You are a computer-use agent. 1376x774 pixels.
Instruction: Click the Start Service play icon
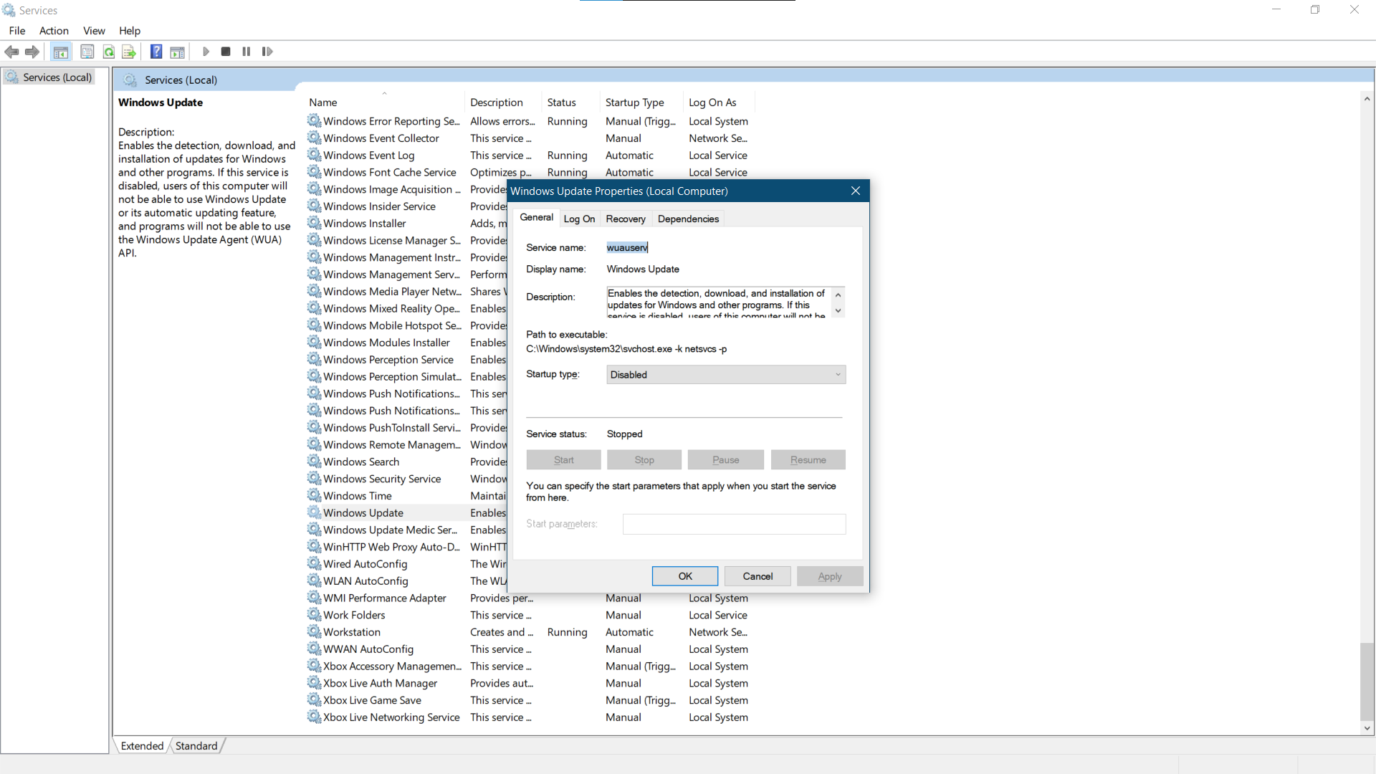click(x=206, y=52)
